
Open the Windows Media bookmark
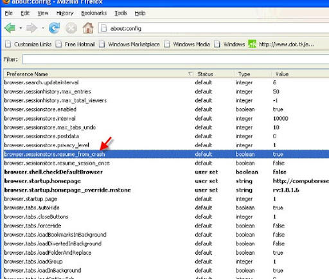pyautogui.click(x=187, y=44)
